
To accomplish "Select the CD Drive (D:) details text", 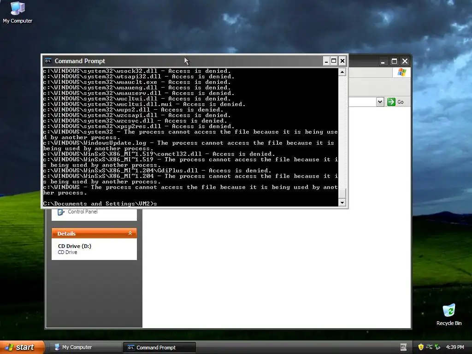I will pyautogui.click(x=75, y=246).
